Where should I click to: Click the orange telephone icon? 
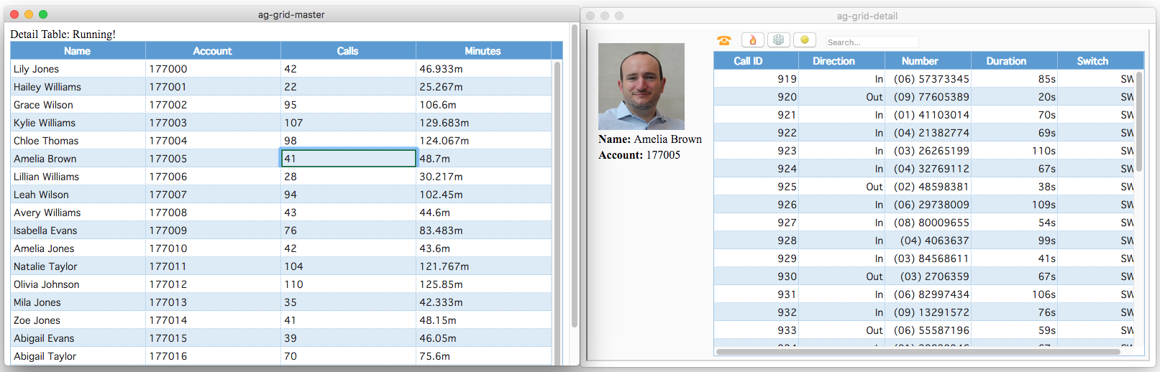pyautogui.click(x=723, y=40)
